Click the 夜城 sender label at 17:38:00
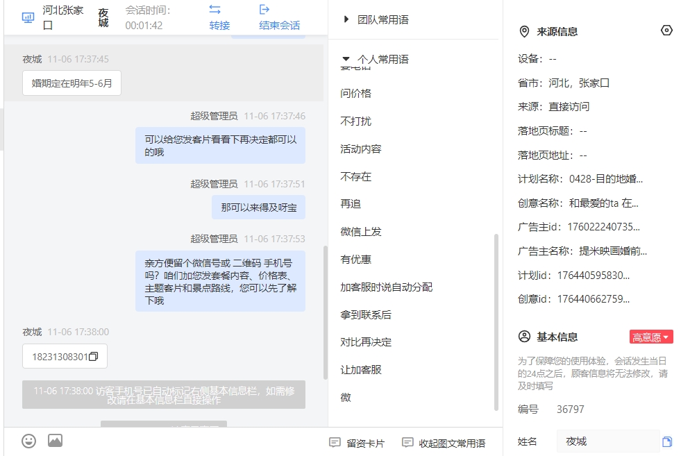681x456 pixels. tap(32, 332)
